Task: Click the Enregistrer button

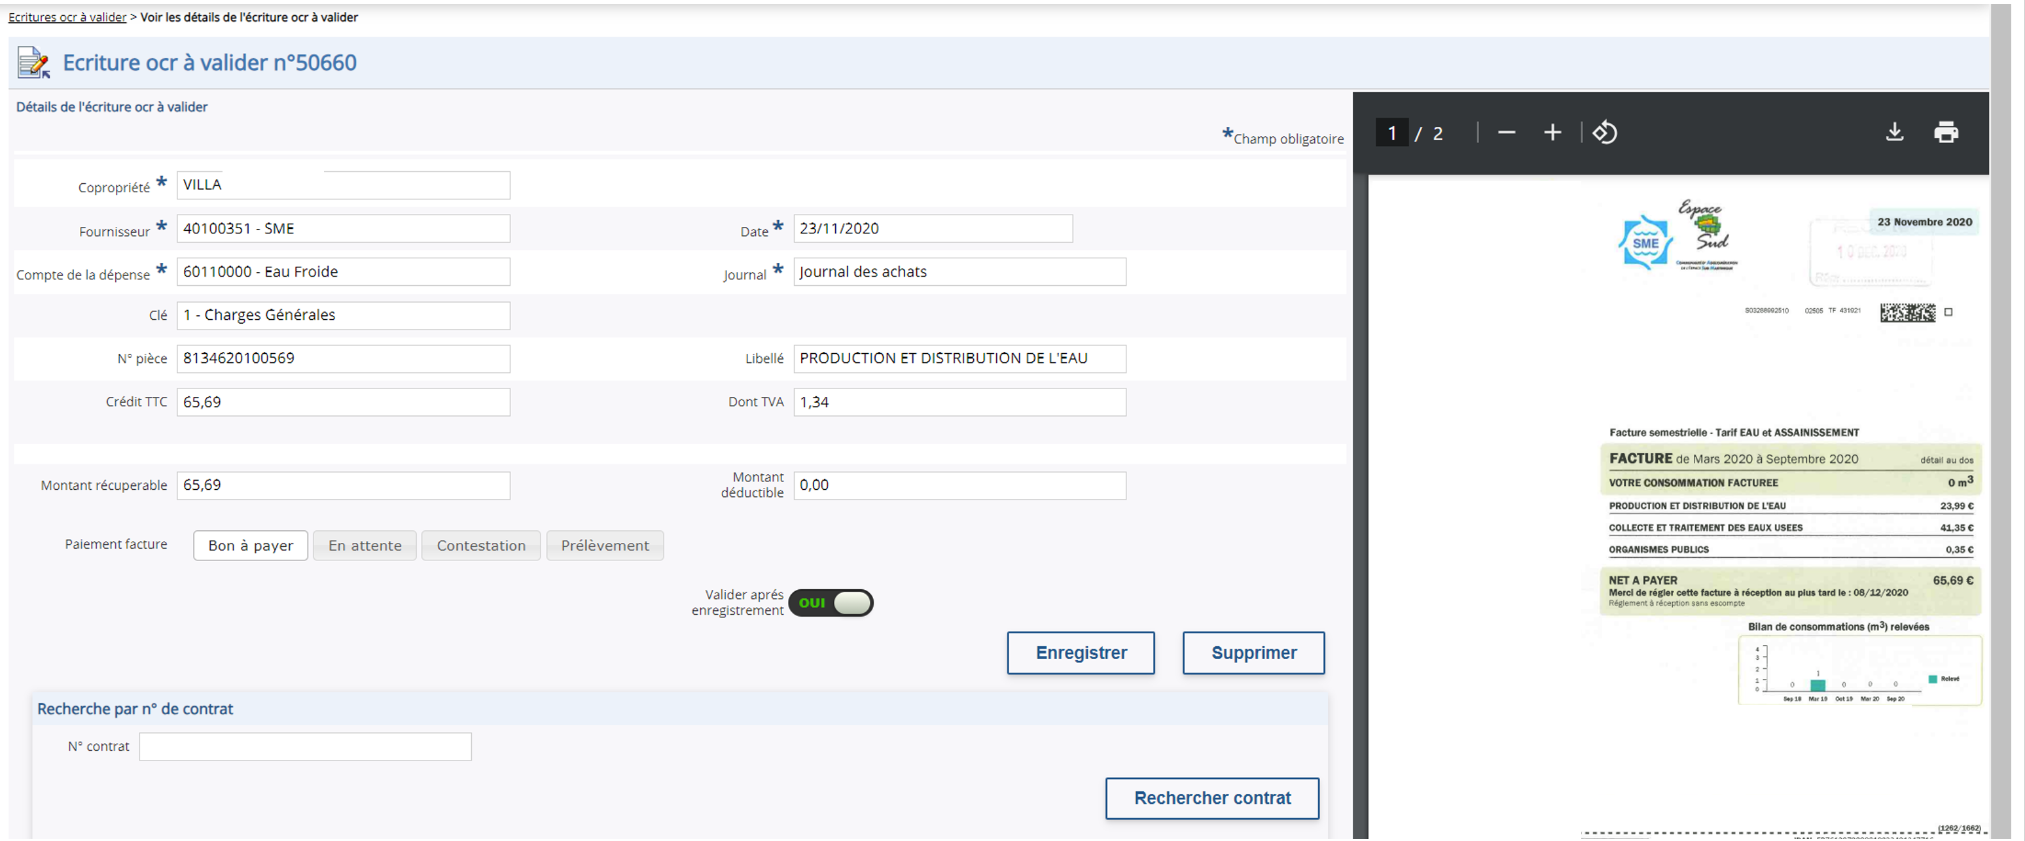Action: [x=1081, y=653]
